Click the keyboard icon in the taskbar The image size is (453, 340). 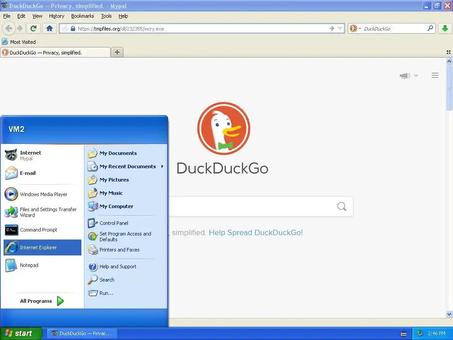(403, 334)
